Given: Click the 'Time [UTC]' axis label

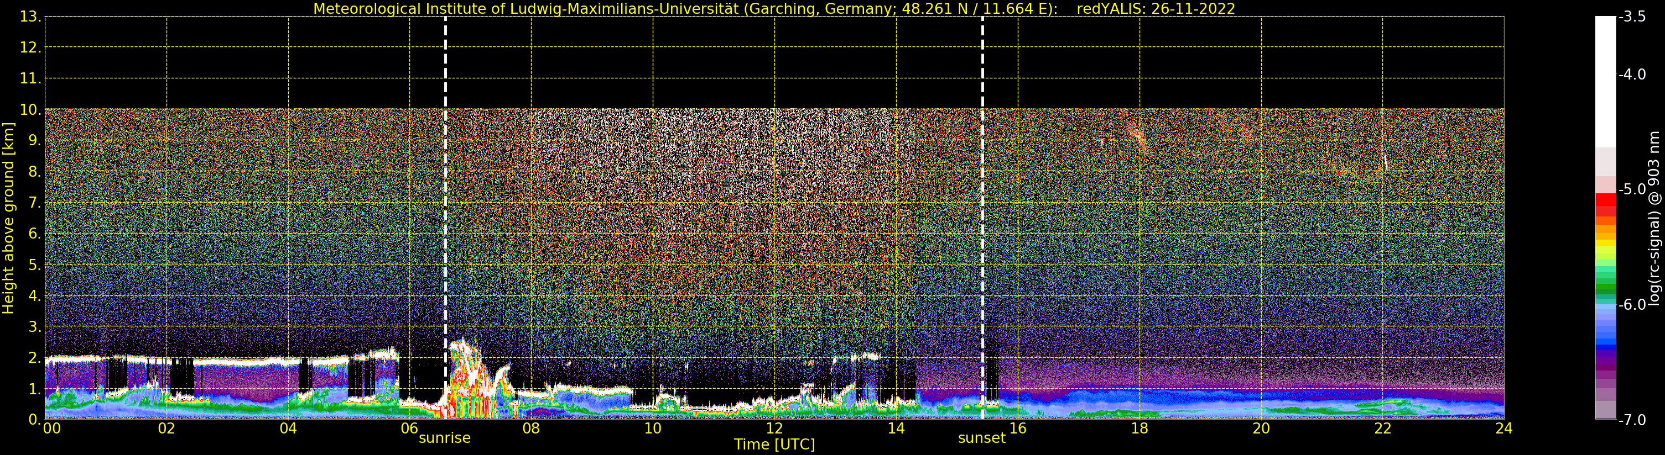Looking at the screenshot, I should coord(774,445).
